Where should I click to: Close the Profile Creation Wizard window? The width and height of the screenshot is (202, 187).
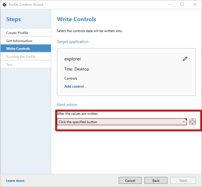click(195, 4)
